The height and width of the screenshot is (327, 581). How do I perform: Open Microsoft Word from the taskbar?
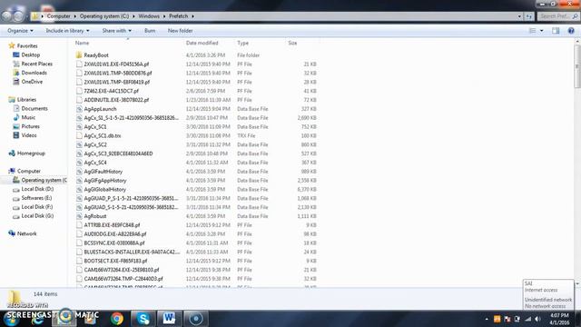[x=169, y=318]
